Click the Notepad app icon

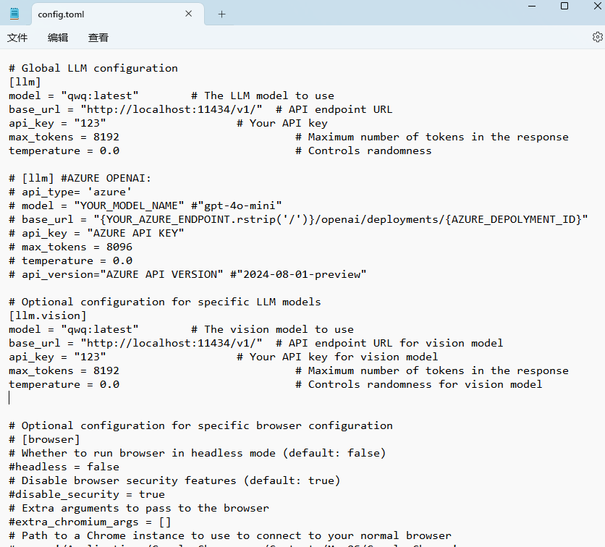point(14,14)
